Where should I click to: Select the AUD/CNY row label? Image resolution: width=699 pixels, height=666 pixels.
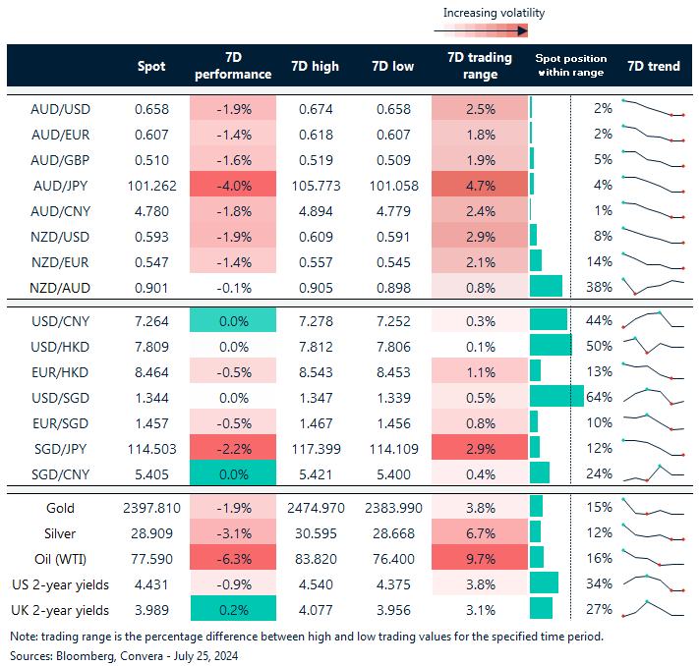click(x=60, y=211)
